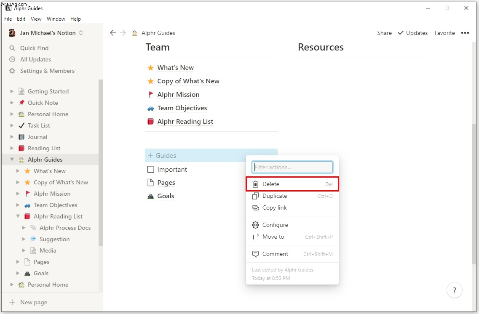The height and width of the screenshot is (314, 479).
Task: Collapse the Alphr Guides page in sidebar
Action: (x=12, y=159)
